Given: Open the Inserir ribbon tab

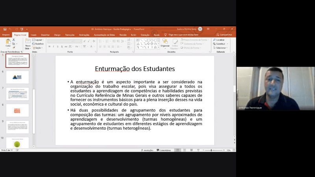Looking at the screenshot, I should tap(33, 35).
